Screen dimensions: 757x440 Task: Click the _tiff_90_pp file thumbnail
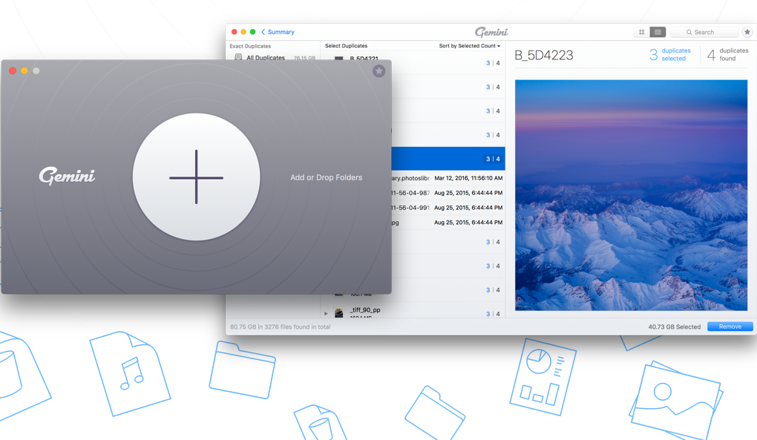pos(340,312)
